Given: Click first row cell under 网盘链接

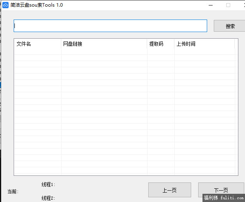Looking at the screenshot, I should [104, 52].
